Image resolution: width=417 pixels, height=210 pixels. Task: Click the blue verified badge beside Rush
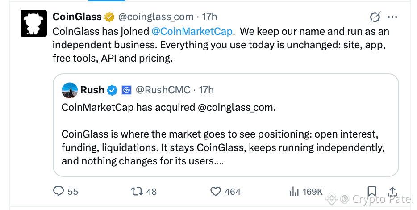click(112, 90)
